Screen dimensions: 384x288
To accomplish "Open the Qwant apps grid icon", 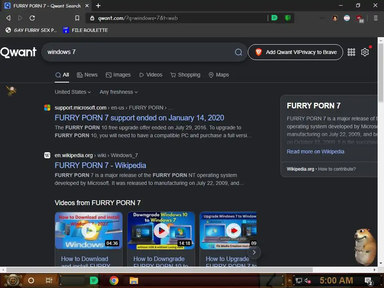I will pyautogui.click(x=351, y=52).
